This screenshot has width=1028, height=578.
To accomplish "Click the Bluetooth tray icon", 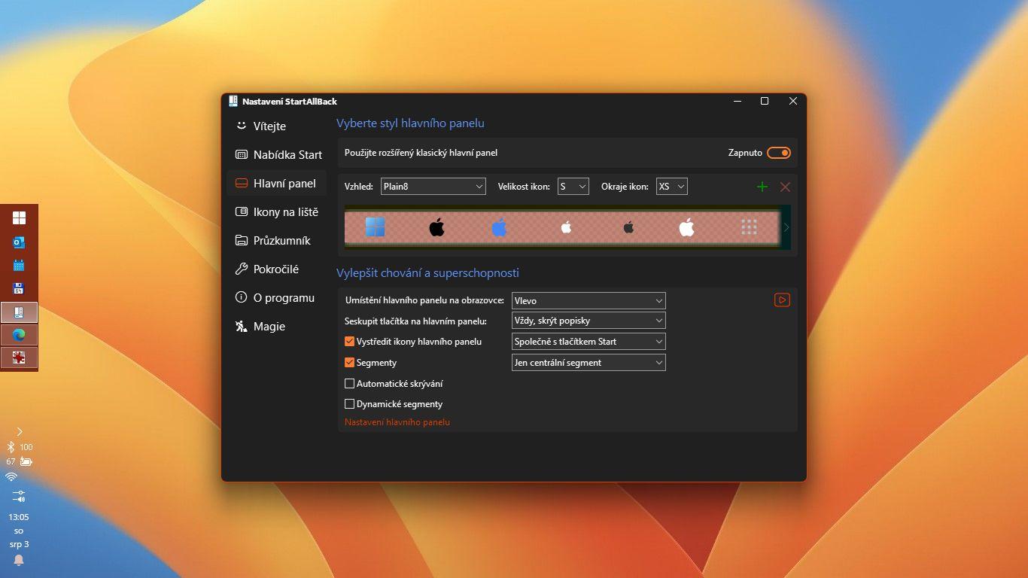I will pyautogui.click(x=11, y=447).
